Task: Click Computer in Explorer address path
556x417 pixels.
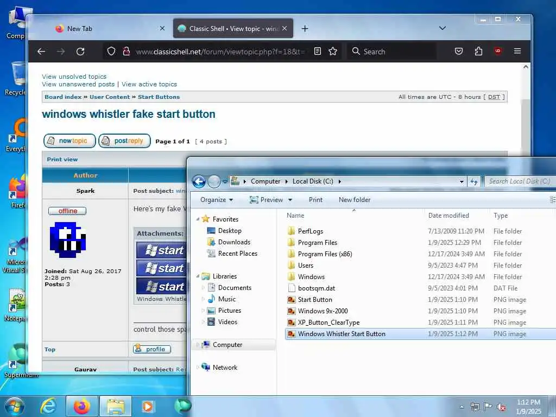Action: [x=265, y=181]
